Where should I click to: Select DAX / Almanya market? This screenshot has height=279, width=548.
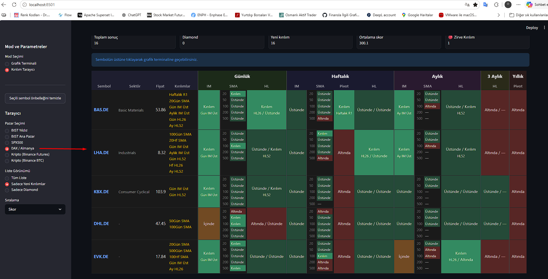point(19,149)
